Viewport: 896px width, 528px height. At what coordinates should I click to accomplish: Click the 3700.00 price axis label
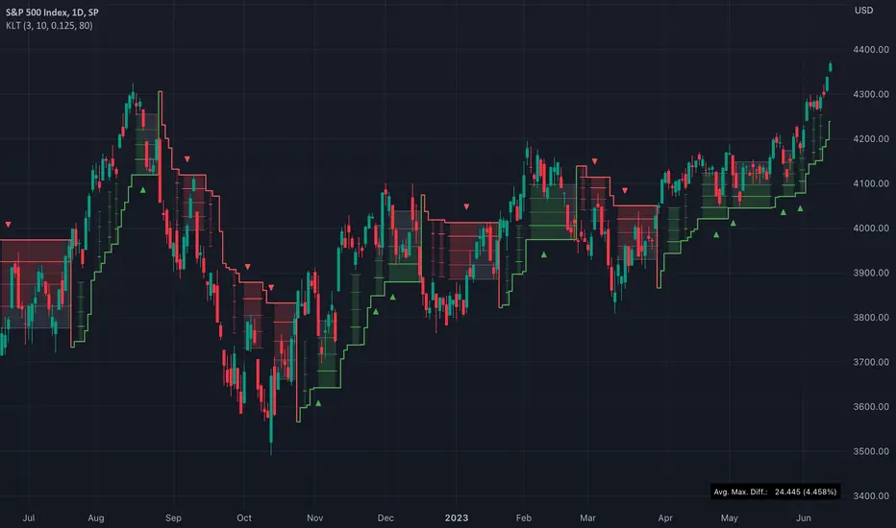pyautogui.click(x=871, y=362)
